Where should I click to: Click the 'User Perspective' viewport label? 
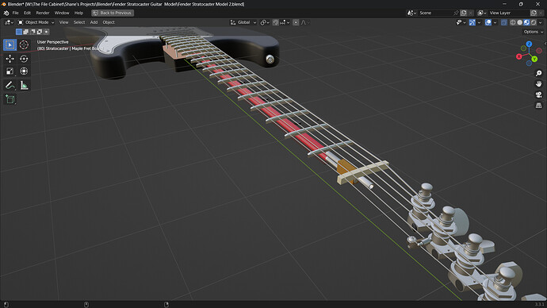52,42
